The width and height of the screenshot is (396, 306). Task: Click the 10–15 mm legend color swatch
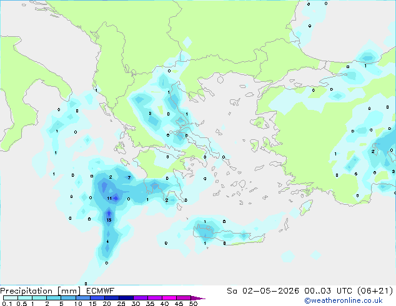click(82, 298)
